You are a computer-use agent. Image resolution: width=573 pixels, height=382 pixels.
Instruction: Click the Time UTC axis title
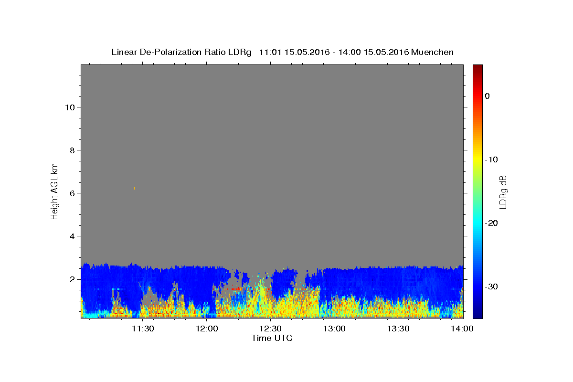pyautogui.click(x=272, y=338)
